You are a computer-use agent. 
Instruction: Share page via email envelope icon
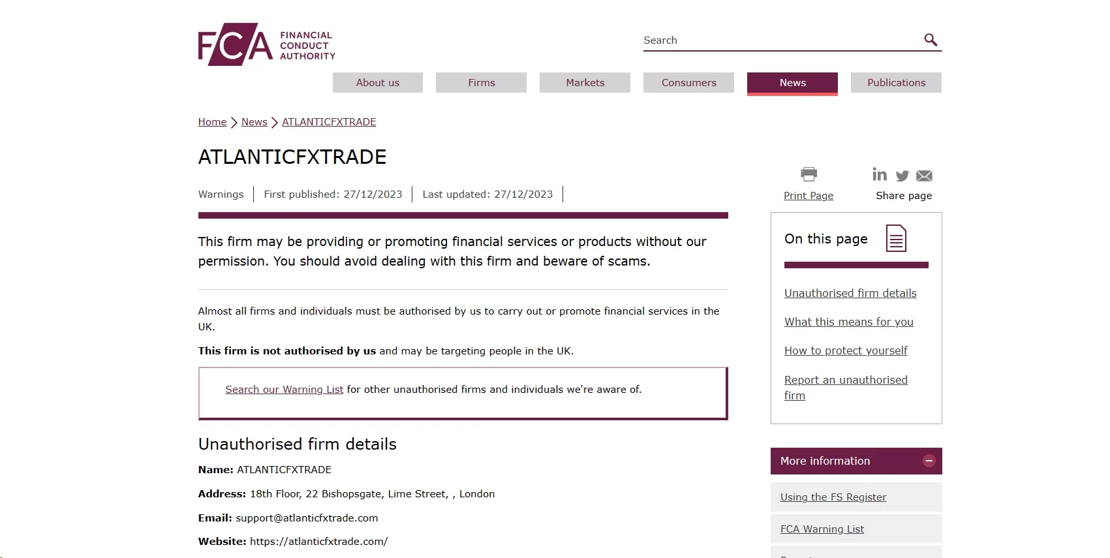coord(924,176)
